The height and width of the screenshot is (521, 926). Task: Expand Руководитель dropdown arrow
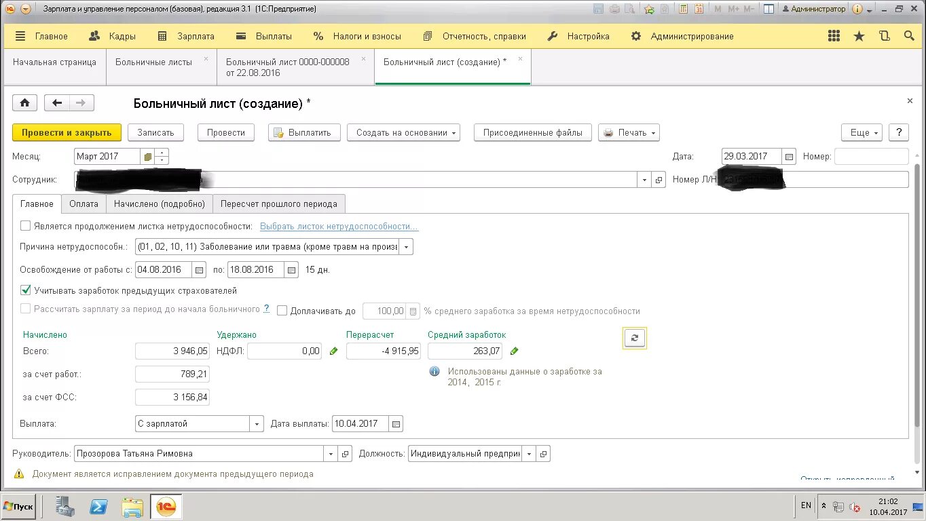point(331,454)
